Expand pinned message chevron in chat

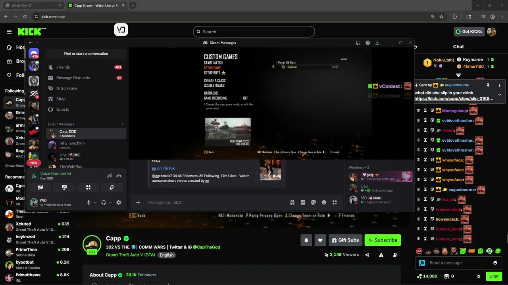(x=500, y=95)
